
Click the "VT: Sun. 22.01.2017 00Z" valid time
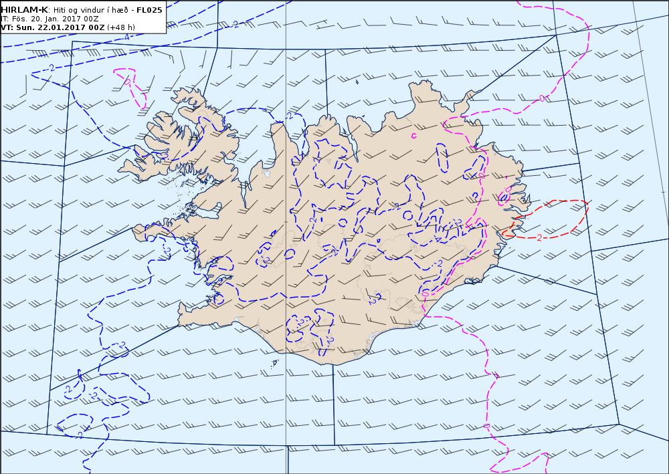pyautogui.click(x=52, y=27)
